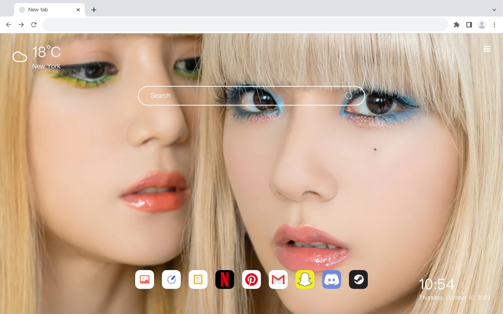Open Chrome's three-dot menu
Viewport: 503px width, 314px height.
494,25
